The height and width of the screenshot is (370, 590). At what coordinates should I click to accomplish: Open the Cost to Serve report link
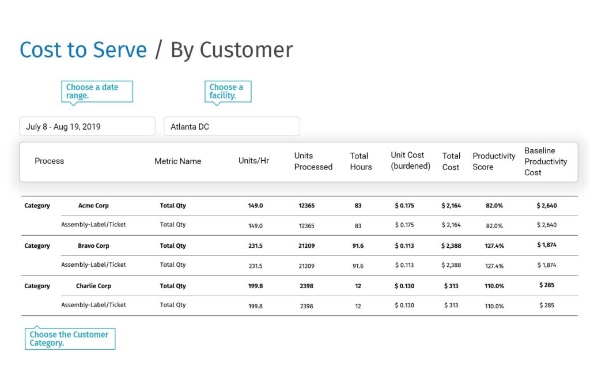pyautogui.click(x=82, y=50)
